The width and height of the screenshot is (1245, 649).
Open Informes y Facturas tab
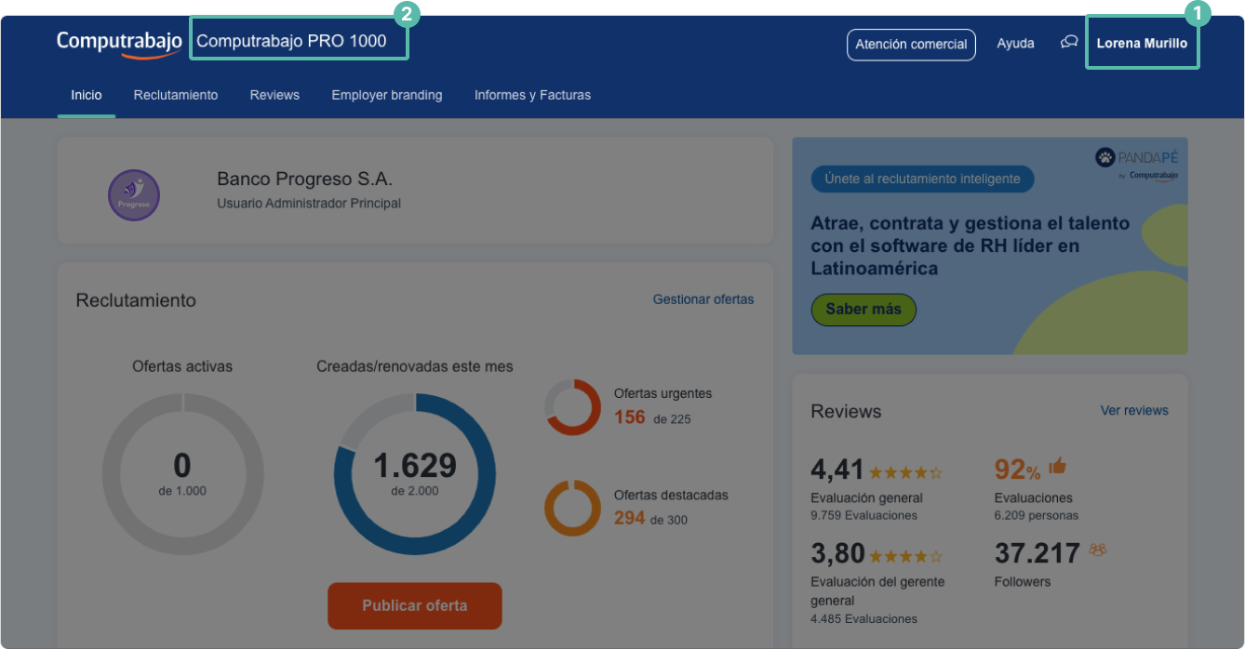[532, 95]
